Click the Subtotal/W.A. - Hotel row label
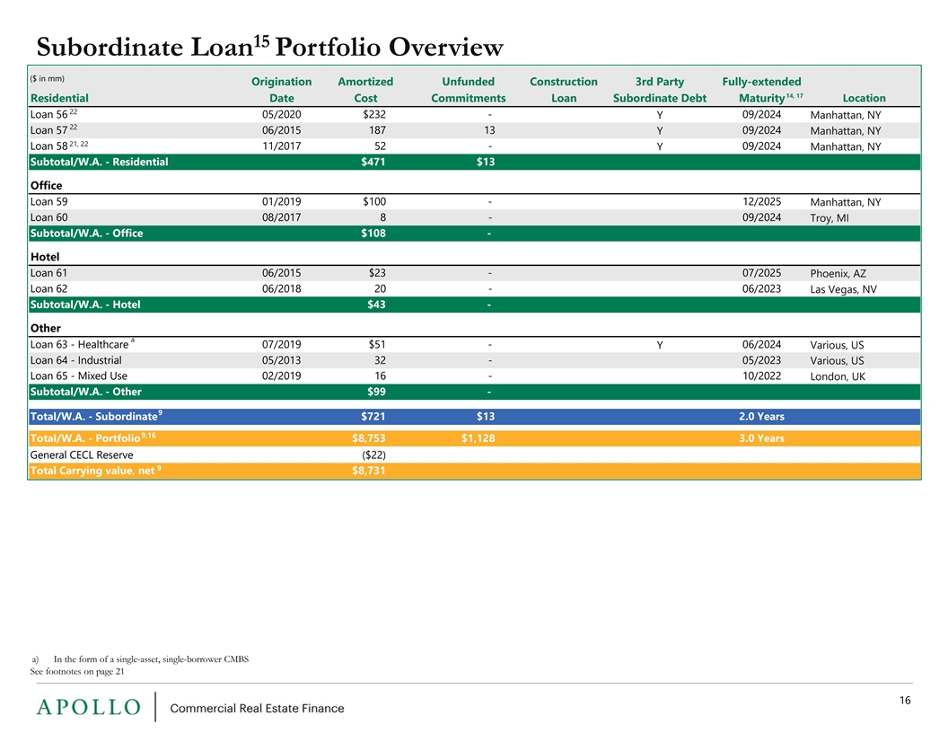 85,305
